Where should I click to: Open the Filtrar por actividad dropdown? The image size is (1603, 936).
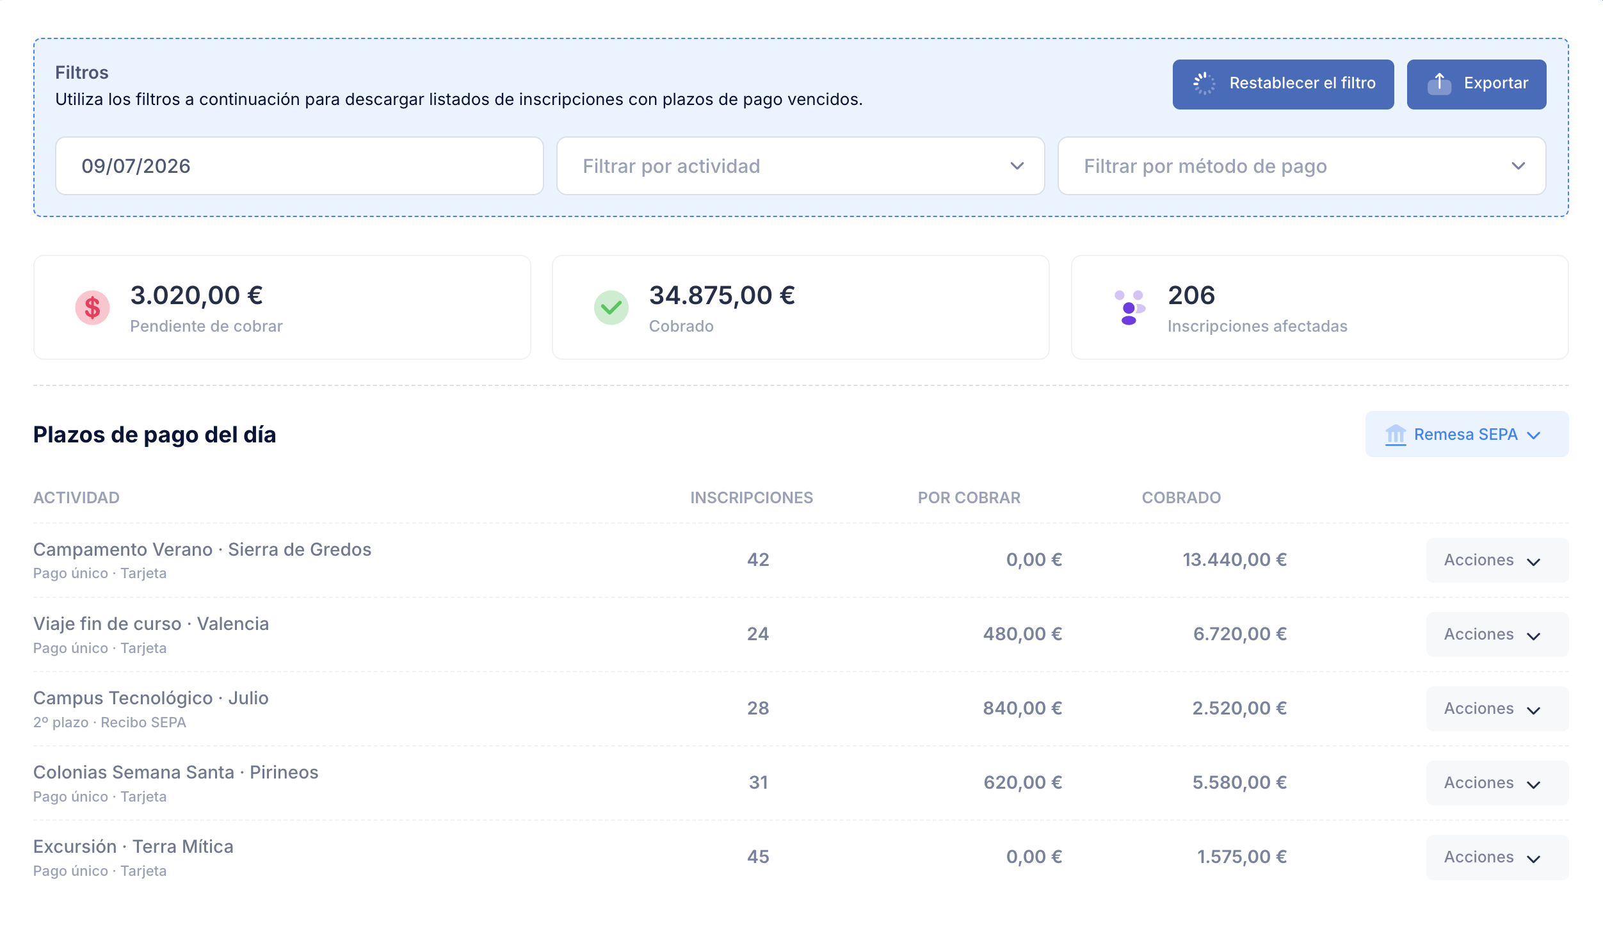click(800, 166)
